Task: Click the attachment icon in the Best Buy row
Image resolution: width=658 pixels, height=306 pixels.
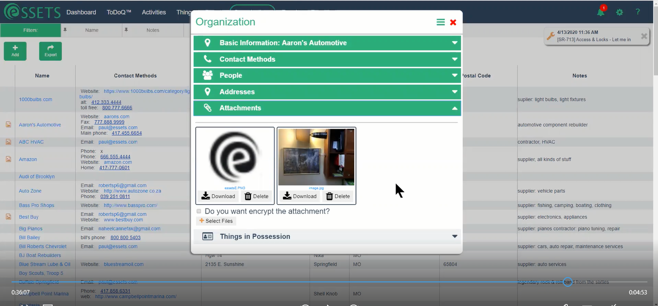Action: click(x=8, y=217)
